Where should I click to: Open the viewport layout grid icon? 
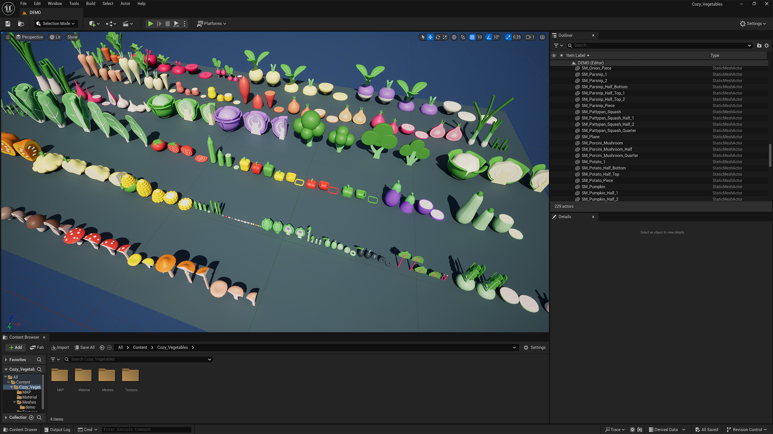point(542,37)
